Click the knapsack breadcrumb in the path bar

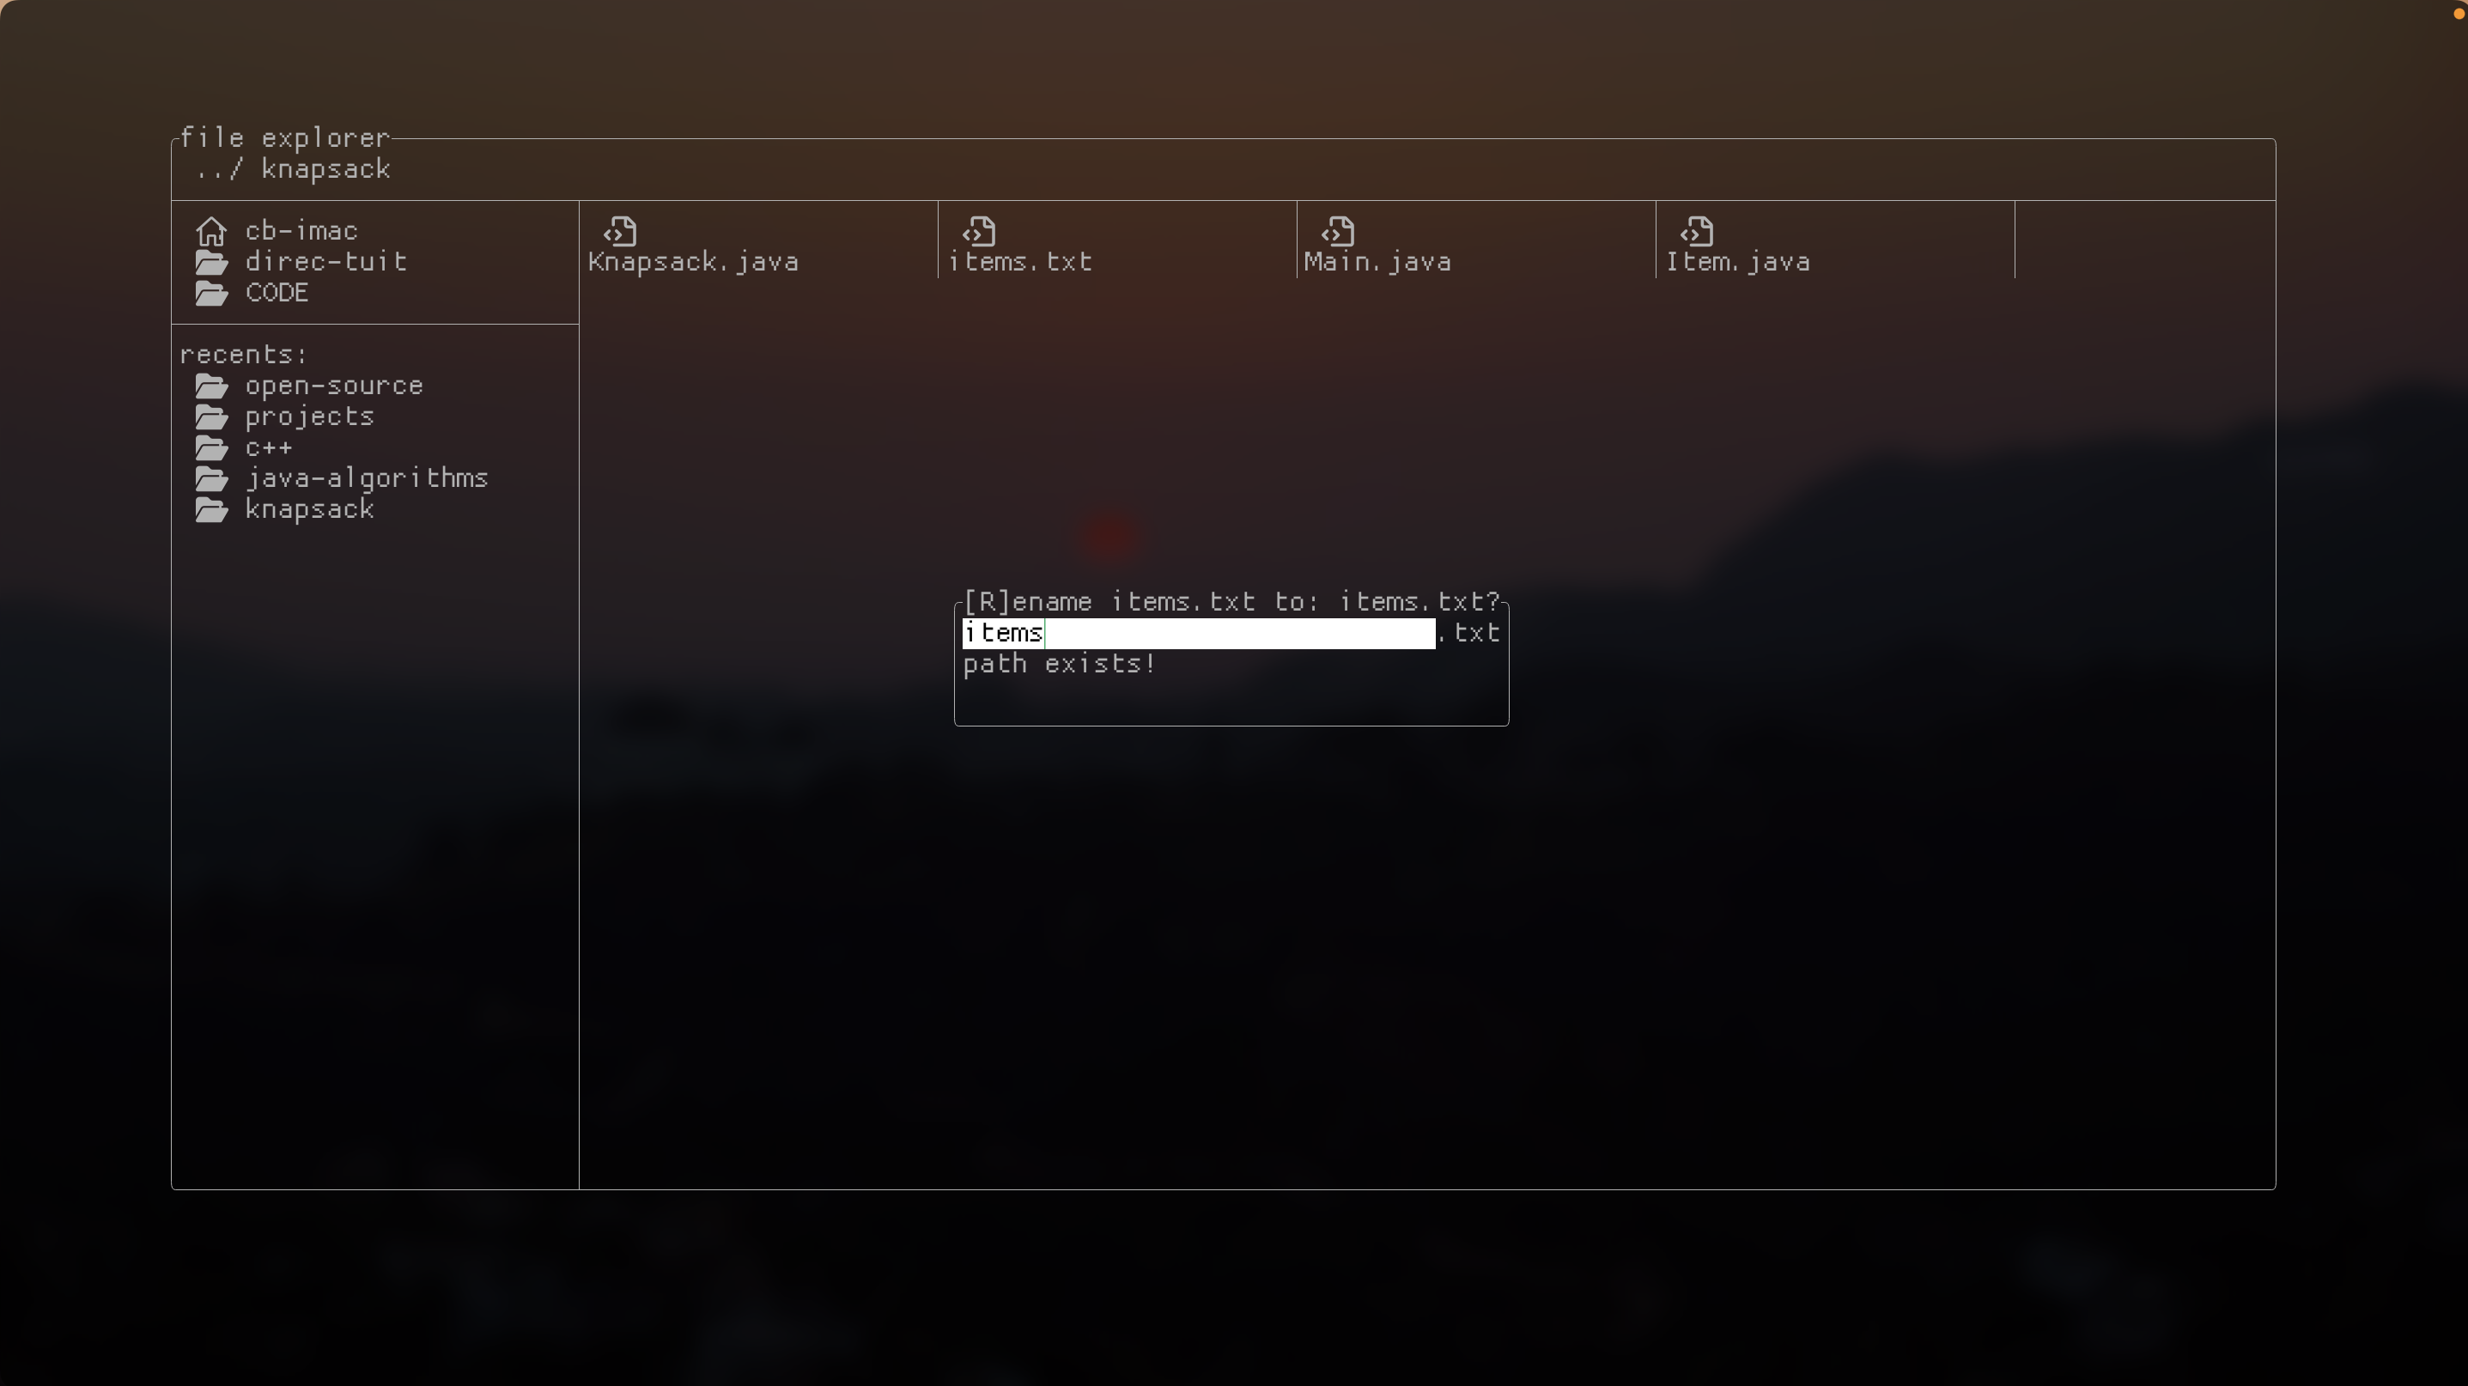pyautogui.click(x=325, y=169)
